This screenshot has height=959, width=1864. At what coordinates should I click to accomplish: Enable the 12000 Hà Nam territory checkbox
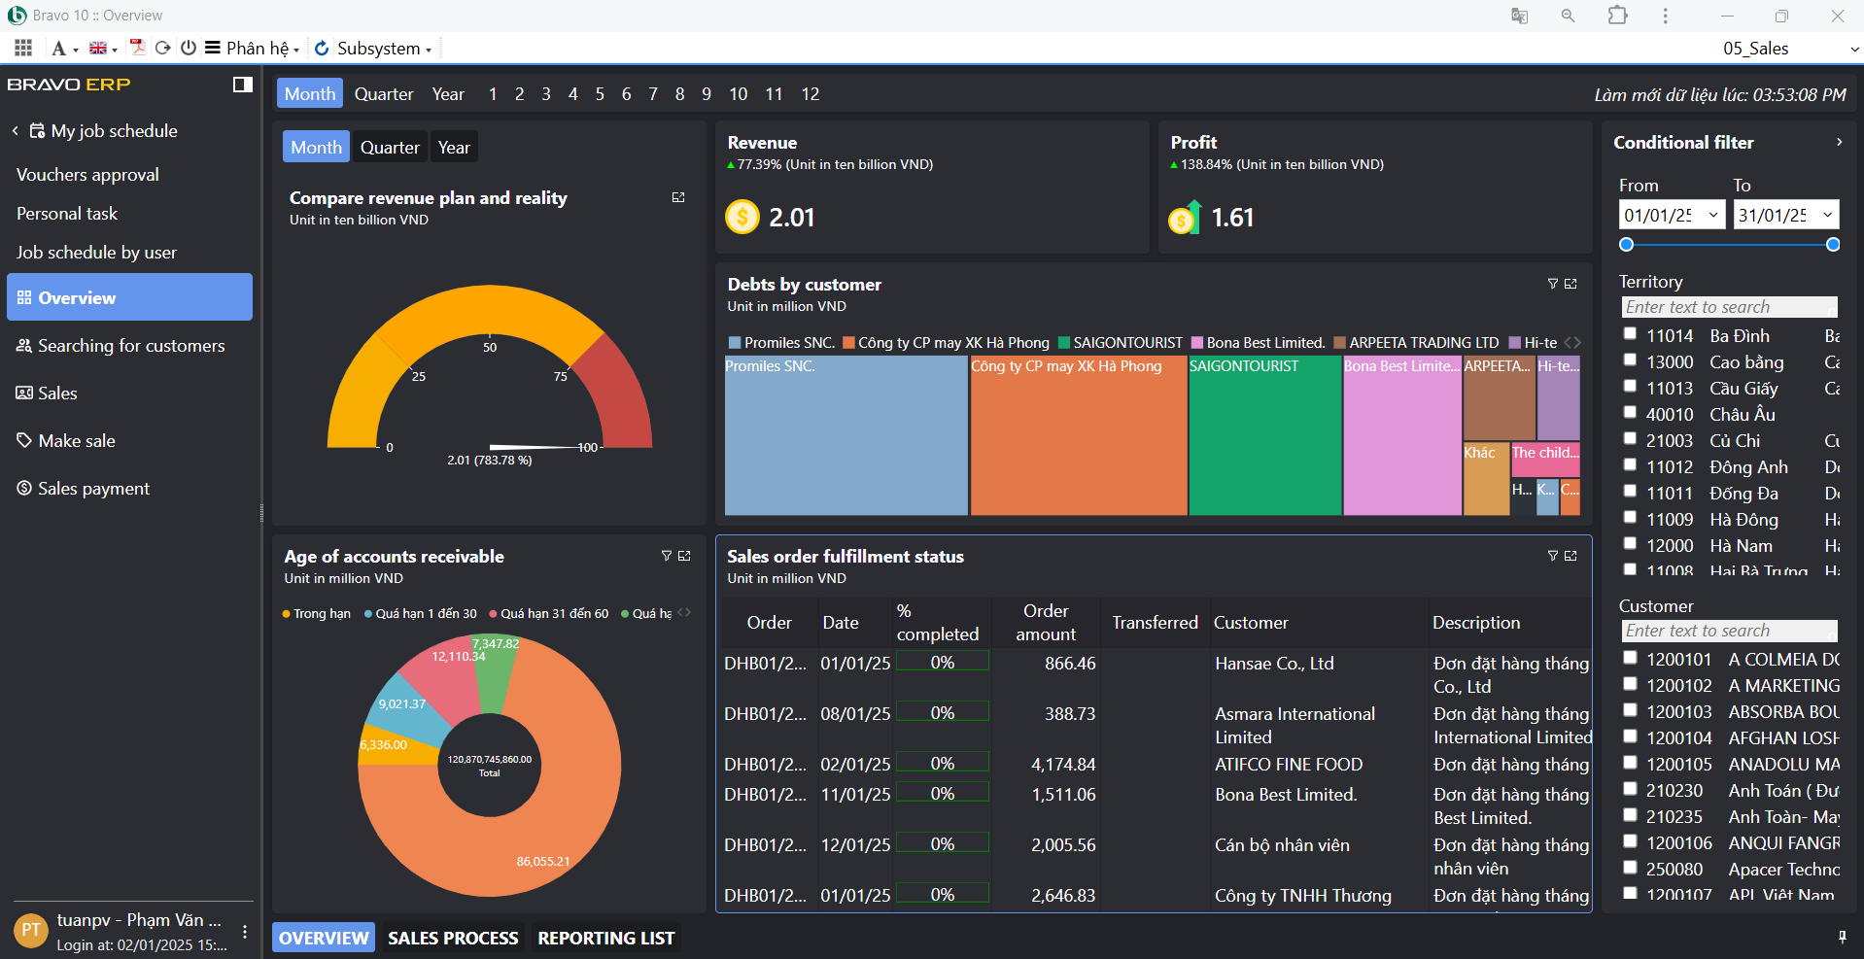click(1631, 544)
